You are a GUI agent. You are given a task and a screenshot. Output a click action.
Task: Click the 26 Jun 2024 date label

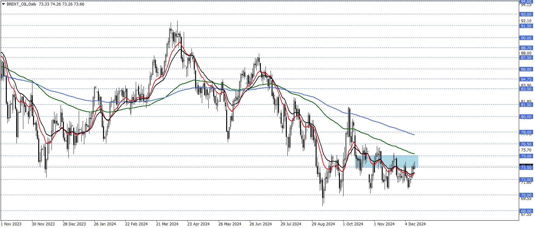pyautogui.click(x=261, y=224)
